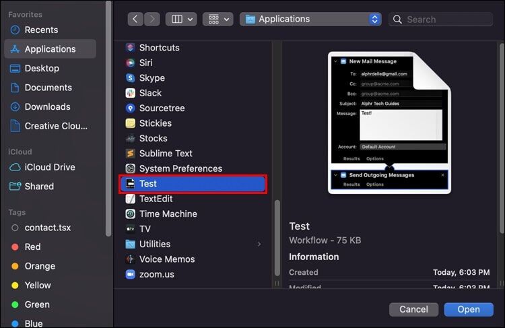Select the contact.tsx tag
This screenshot has height=328, width=505.
pyautogui.click(x=50, y=228)
